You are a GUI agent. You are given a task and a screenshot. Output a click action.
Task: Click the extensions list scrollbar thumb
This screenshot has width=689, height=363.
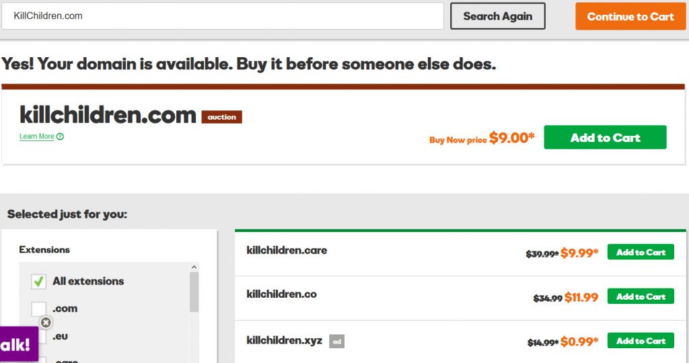(194, 292)
